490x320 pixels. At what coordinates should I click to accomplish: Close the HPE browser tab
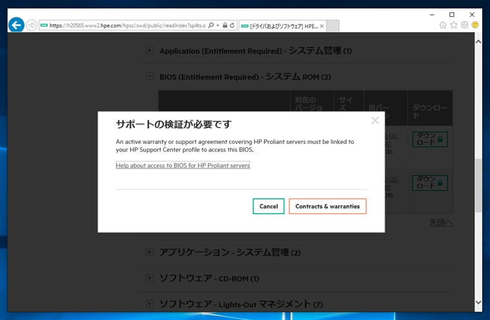pyautogui.click(x=322, y=26)
